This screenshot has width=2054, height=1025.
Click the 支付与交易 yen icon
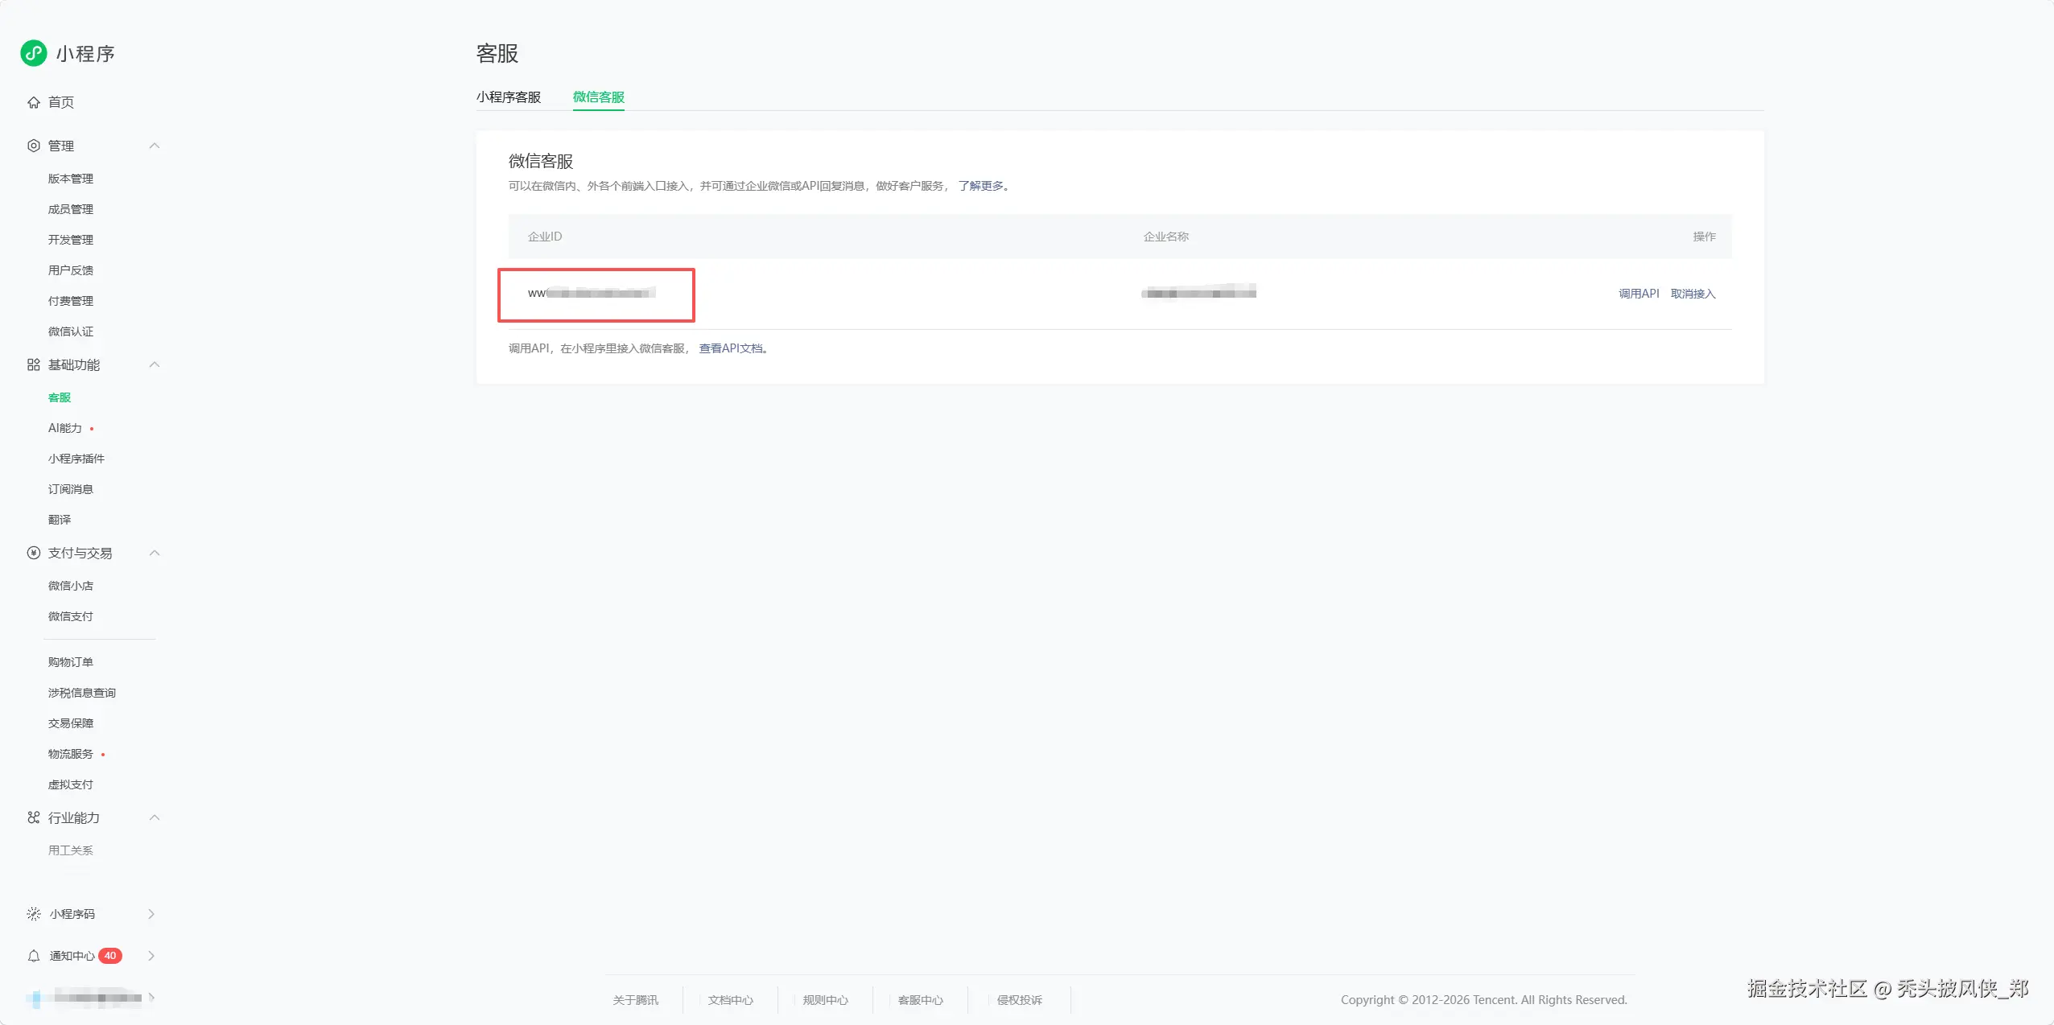(x=34, y=553)
